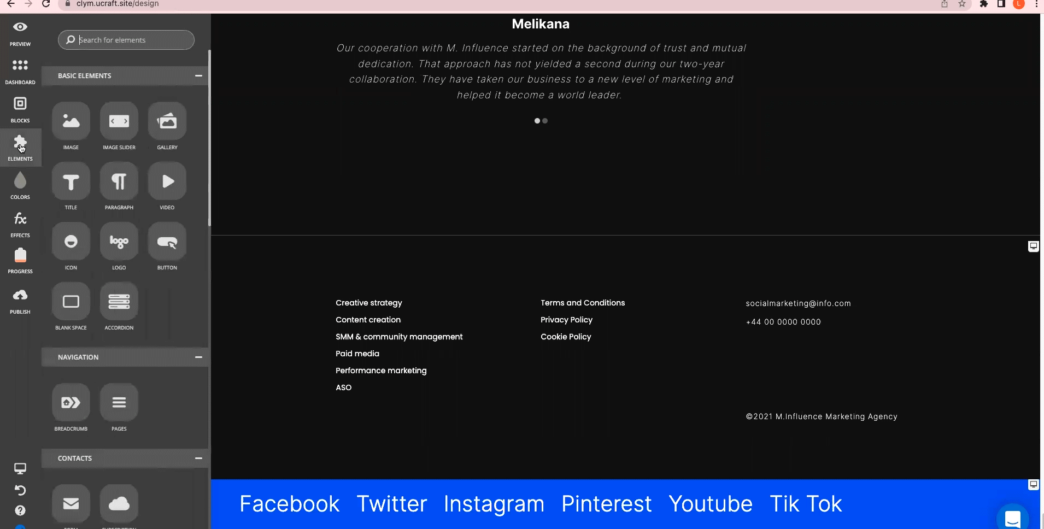Select the Gallery element
The image size is (1044, 529).
coord(167,121)
